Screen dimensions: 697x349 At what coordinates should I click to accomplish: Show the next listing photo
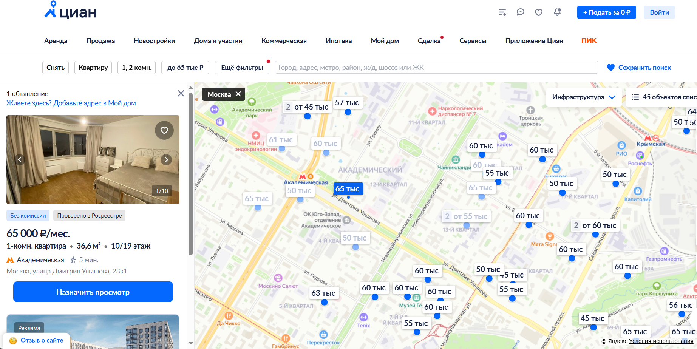pos(166,160)
